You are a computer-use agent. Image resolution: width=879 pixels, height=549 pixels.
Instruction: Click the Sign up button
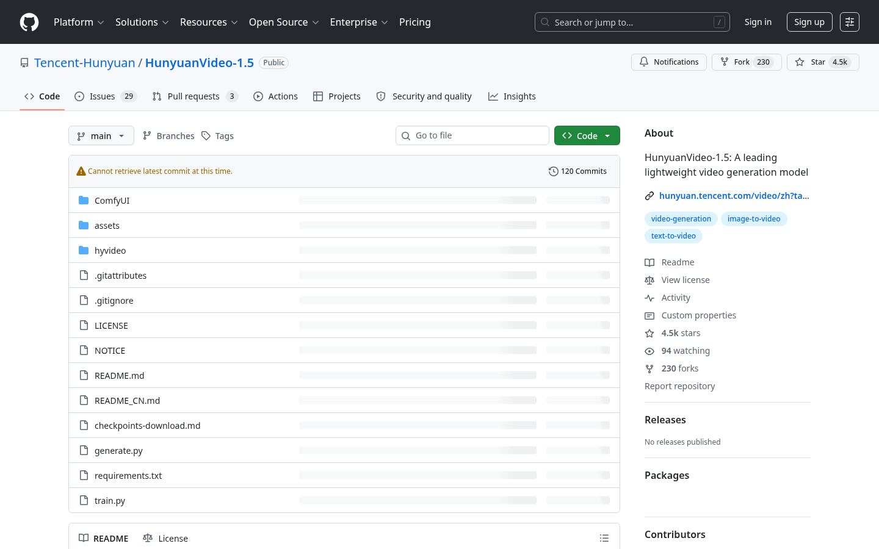[809, 22]
